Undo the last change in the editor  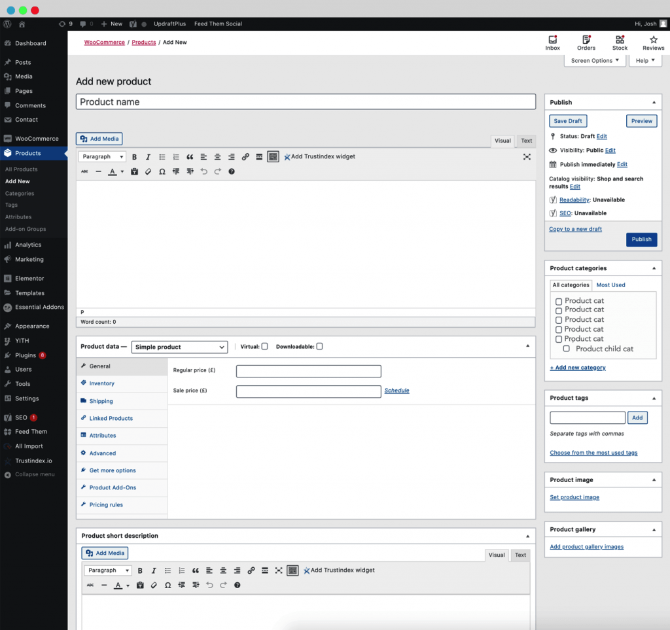(x=203, y=171)
